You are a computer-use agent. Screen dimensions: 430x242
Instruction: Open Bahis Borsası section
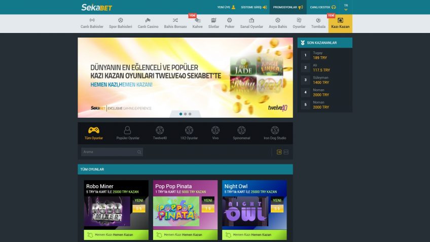[x=175, y=23]
